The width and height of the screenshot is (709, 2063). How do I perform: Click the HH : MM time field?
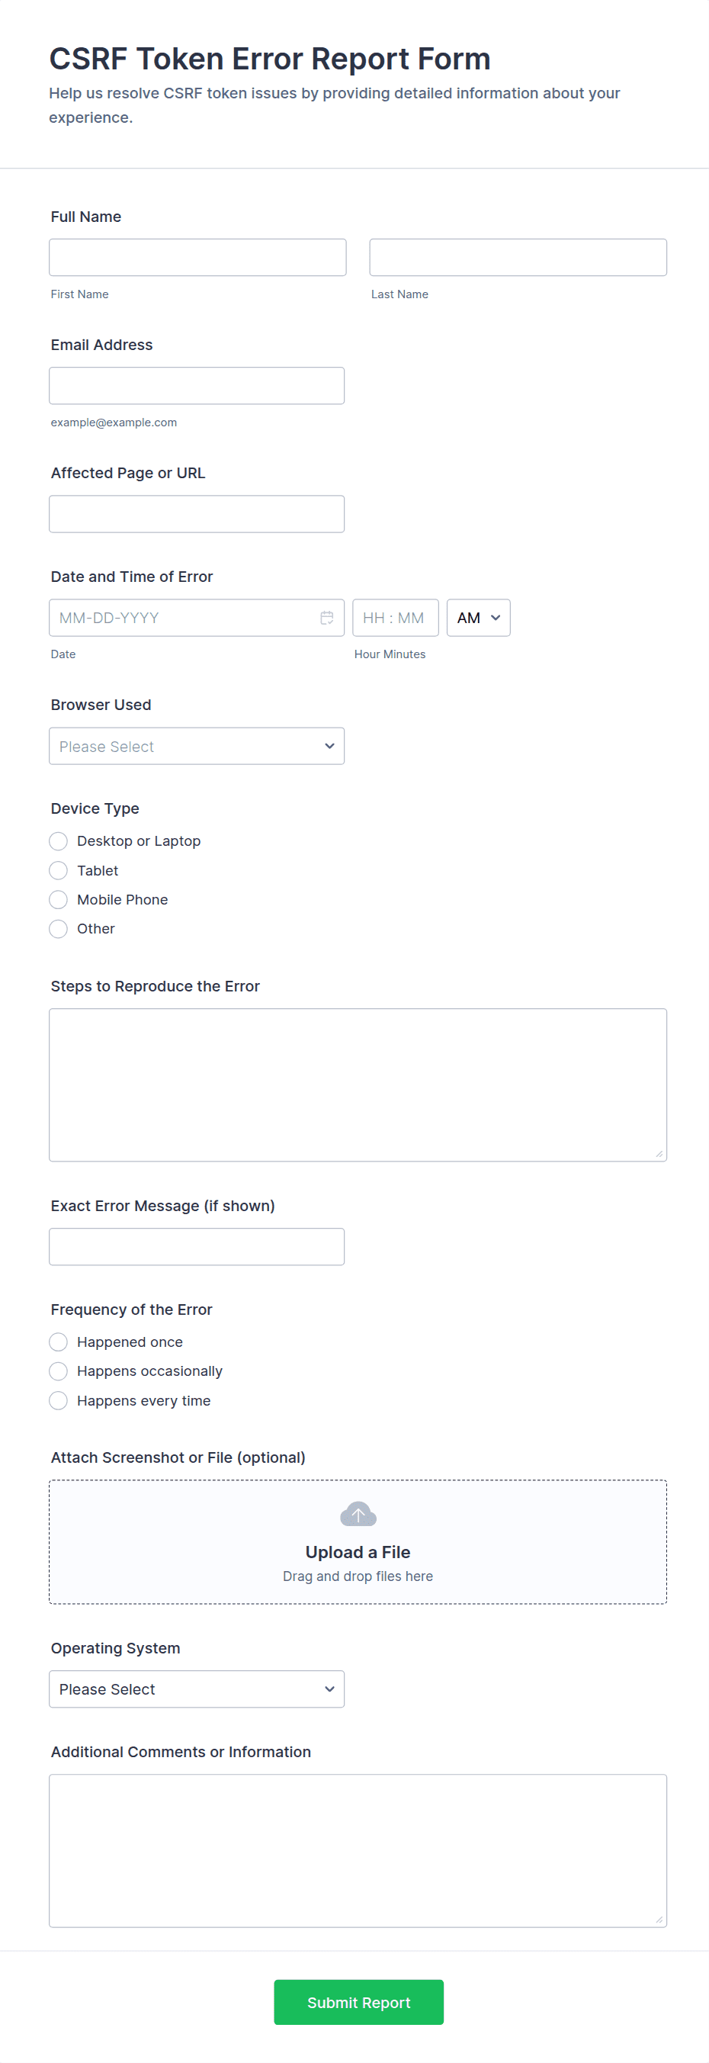(394, 618)
